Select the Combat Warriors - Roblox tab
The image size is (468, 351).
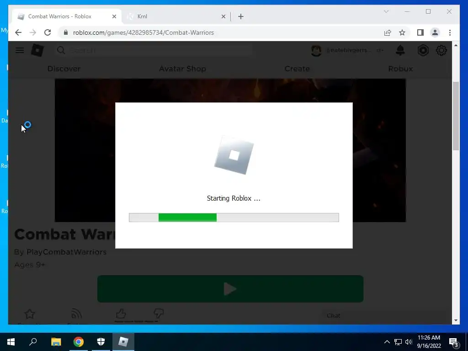click(67, 16)
